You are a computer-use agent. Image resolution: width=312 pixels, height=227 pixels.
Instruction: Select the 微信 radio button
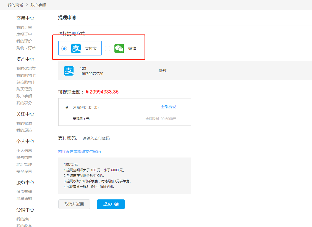click(108, 49)
